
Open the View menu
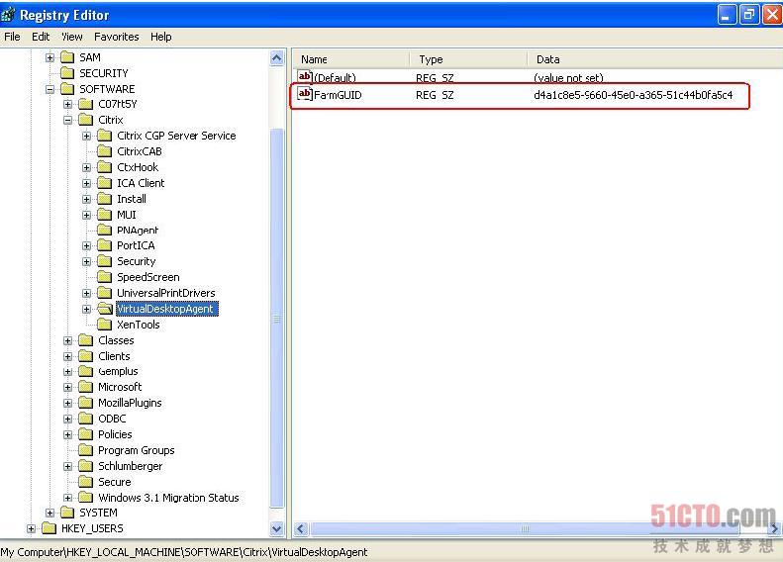click(72, 37)
